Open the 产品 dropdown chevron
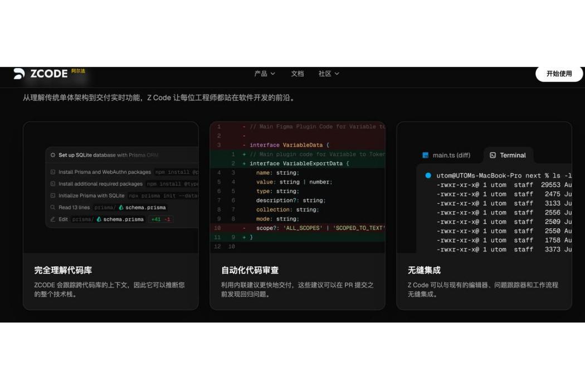This screenshot has width=585, height=390. pos(273,74)
